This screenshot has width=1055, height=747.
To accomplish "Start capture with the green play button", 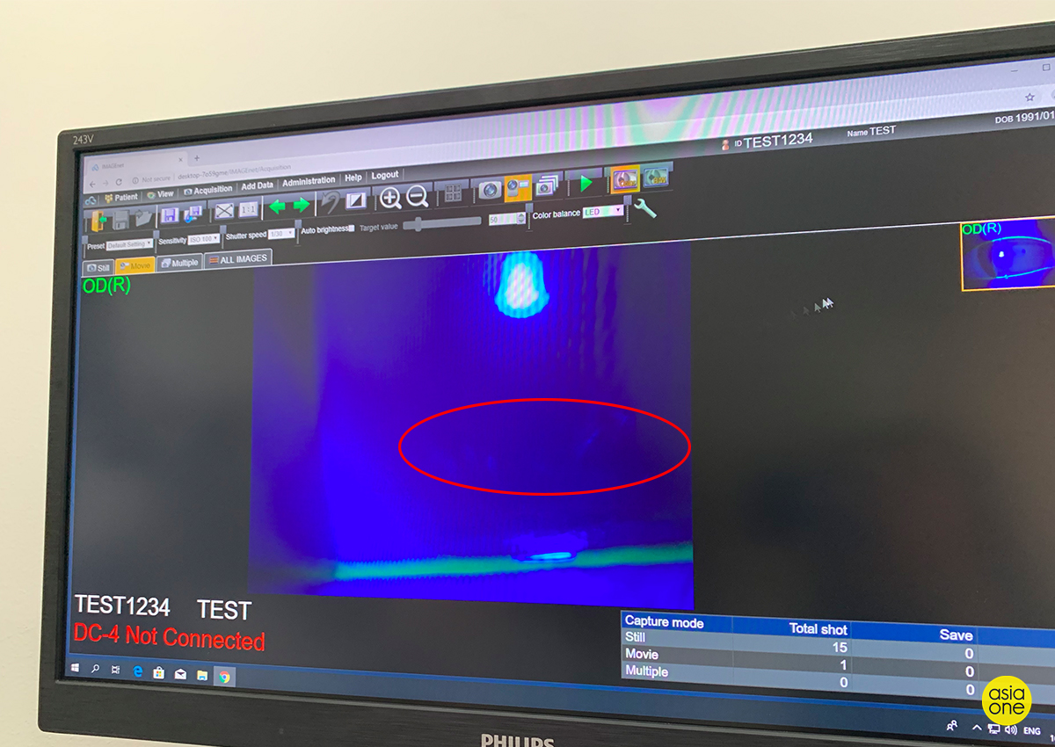I will coord(586,183).
